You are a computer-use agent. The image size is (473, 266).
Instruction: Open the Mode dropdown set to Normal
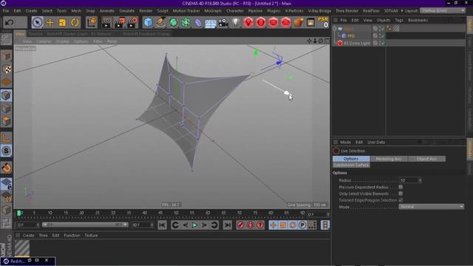click(432, 207)
